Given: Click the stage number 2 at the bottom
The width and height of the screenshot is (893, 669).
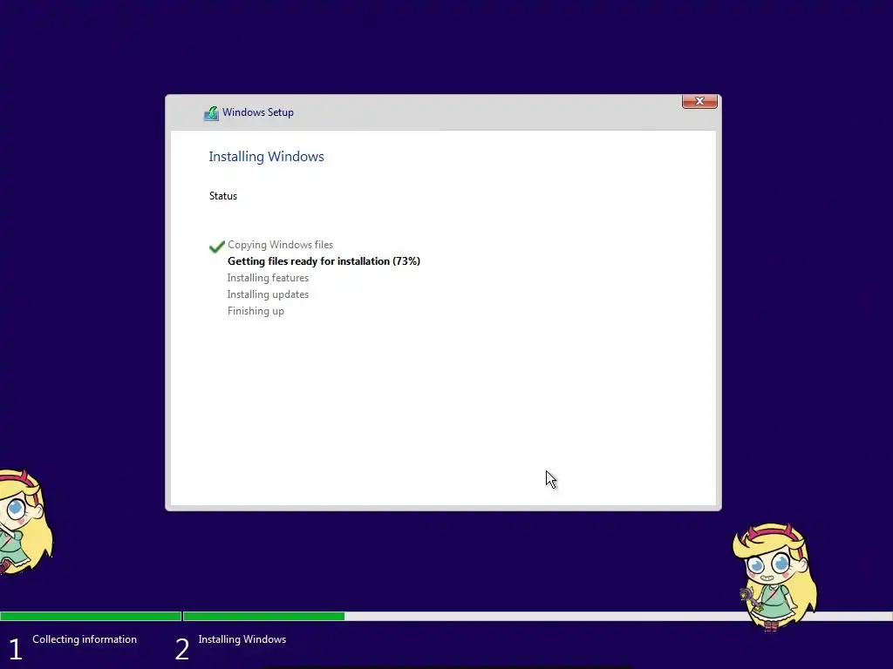Looking at the screenshot, I should [181, 649].
